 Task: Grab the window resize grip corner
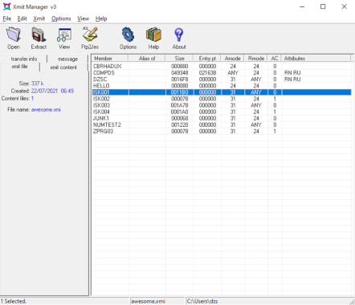(352, 302)
